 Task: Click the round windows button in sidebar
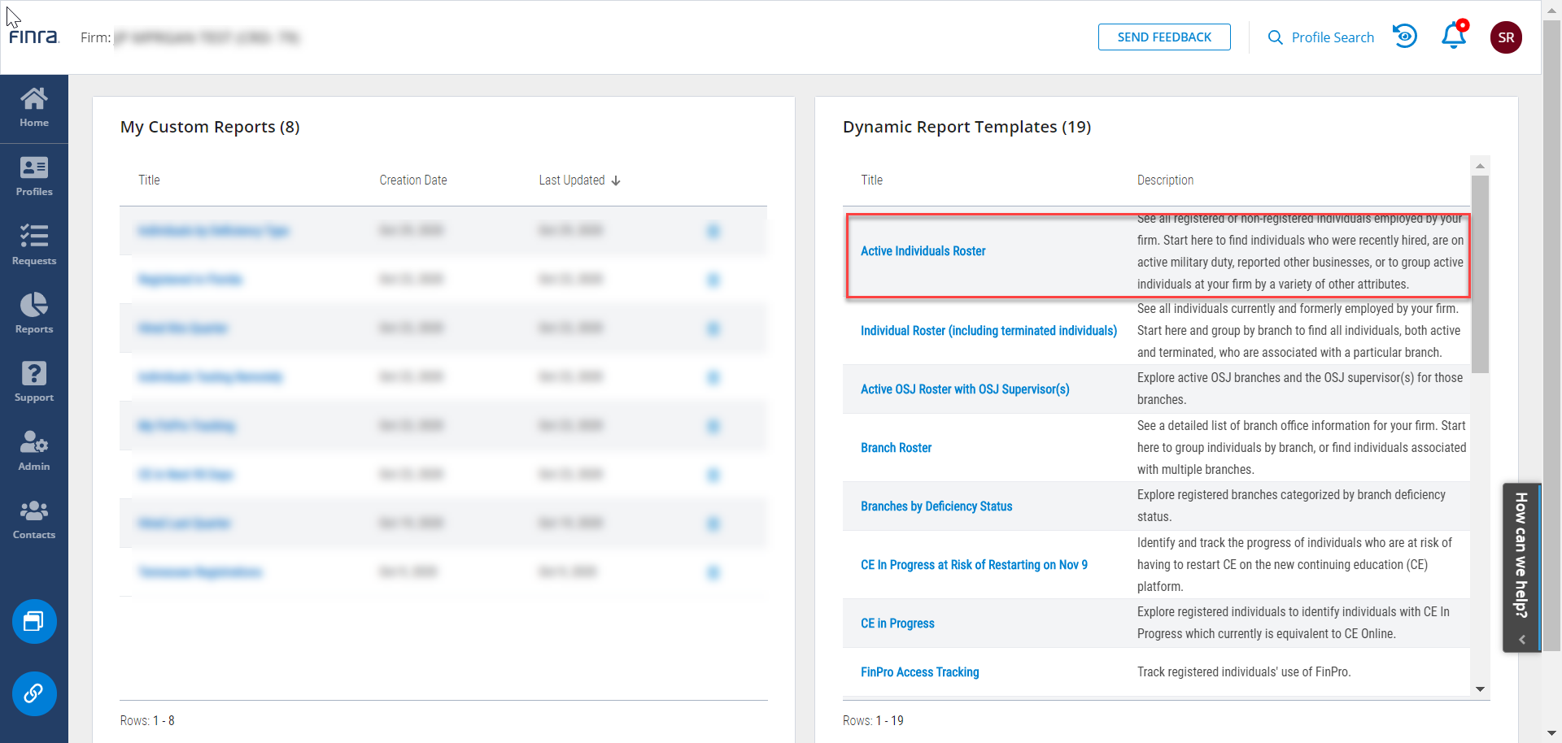click(34, 622)
